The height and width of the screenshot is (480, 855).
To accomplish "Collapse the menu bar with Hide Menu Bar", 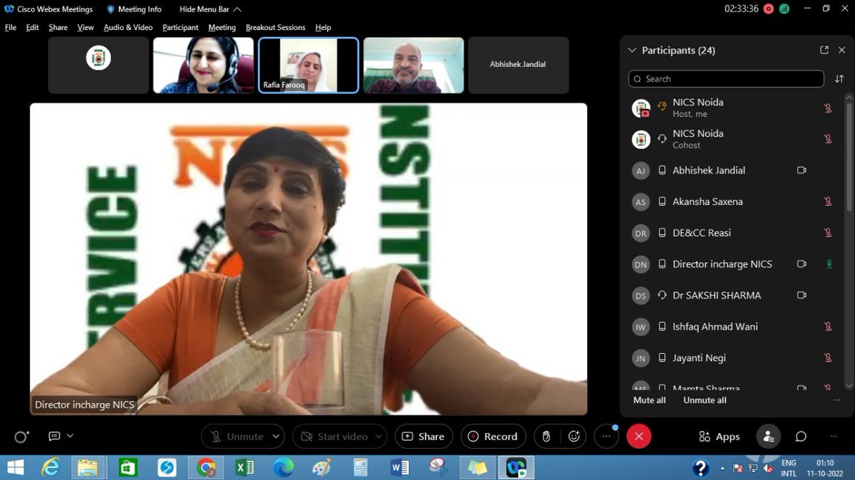I will point(210,9).
